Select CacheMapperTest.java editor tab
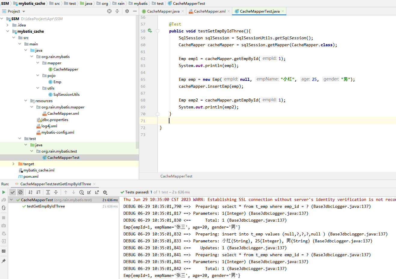 [260, 11]
